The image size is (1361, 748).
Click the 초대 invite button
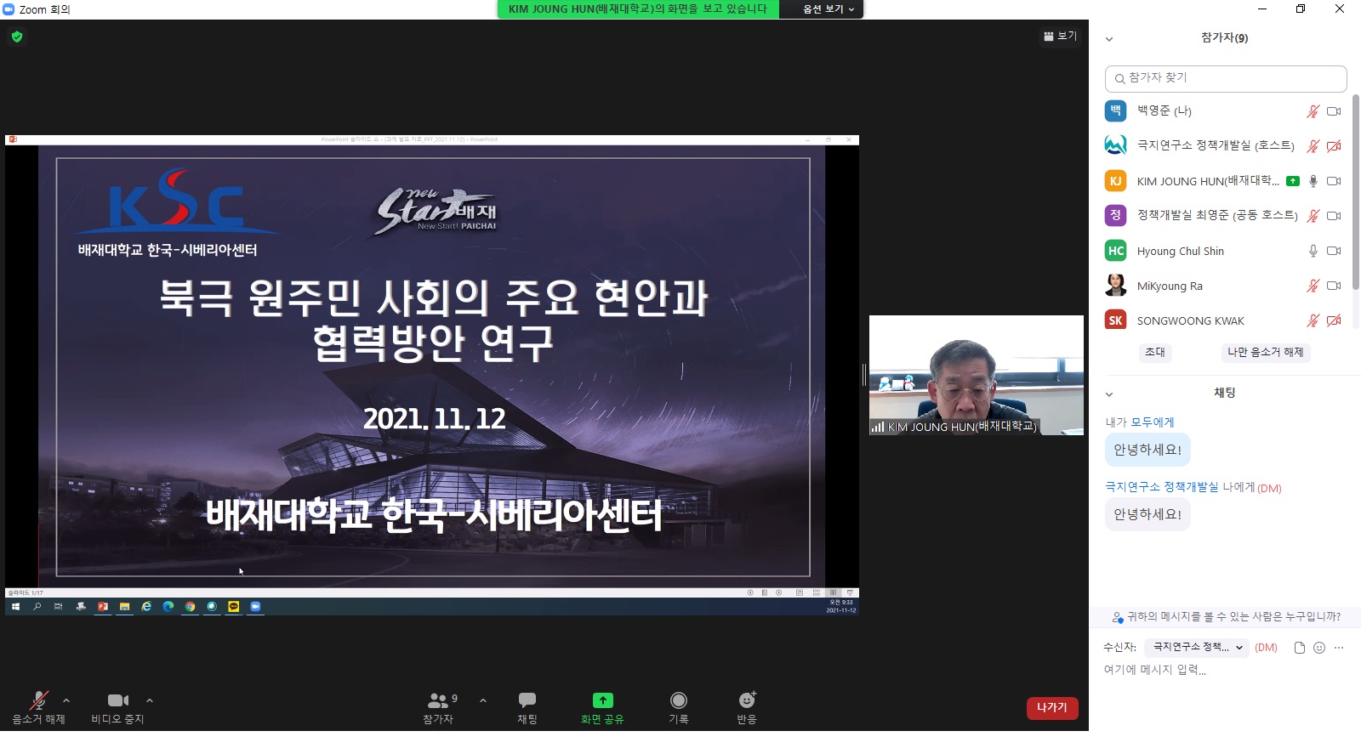[x=1155, y=353]
